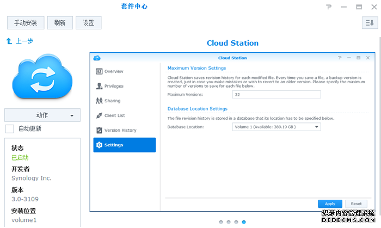Click the 手动安装 button
381x228 pixels.
[26, 23]
